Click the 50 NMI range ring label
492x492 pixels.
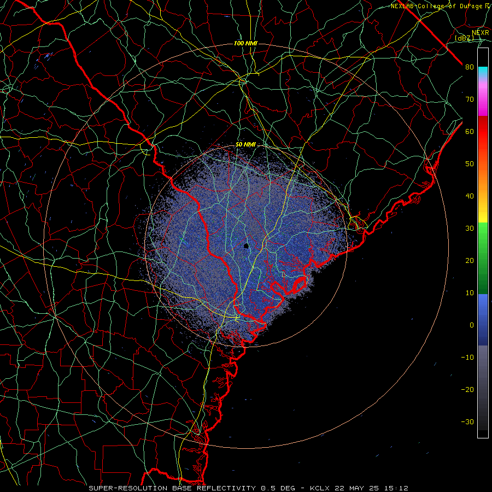pyautogui.click(x=245, y=144)
